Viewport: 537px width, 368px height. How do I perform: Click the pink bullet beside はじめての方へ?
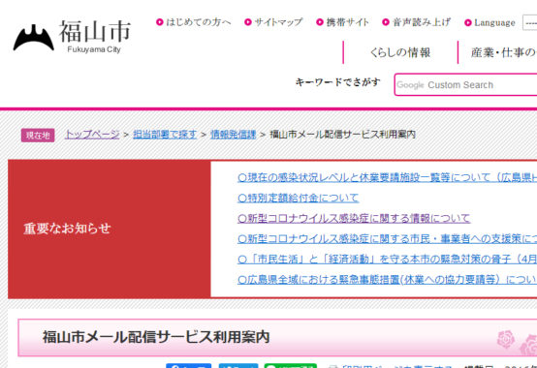160,22
